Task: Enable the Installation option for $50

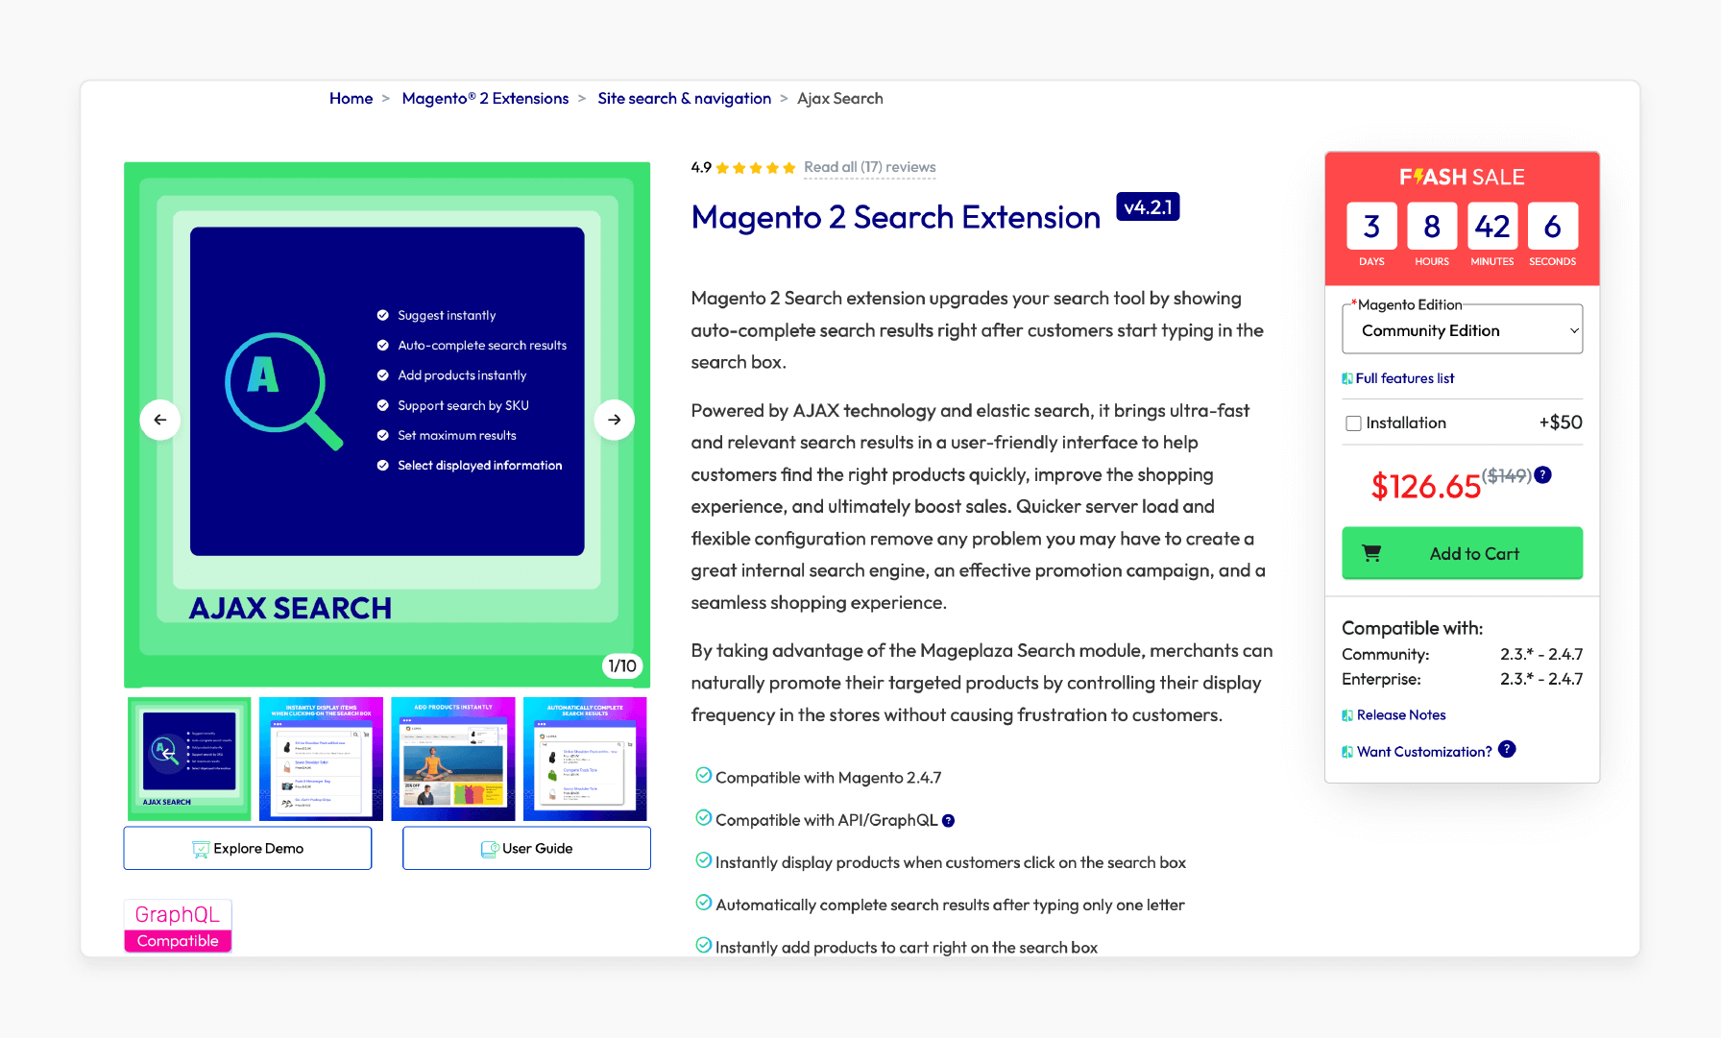Action: point(1353,422)
